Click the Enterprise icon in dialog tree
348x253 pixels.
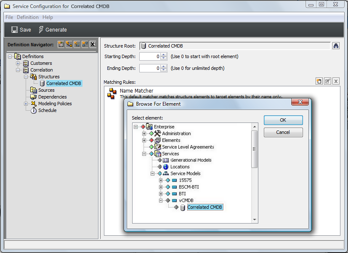(x=149, y=127)
